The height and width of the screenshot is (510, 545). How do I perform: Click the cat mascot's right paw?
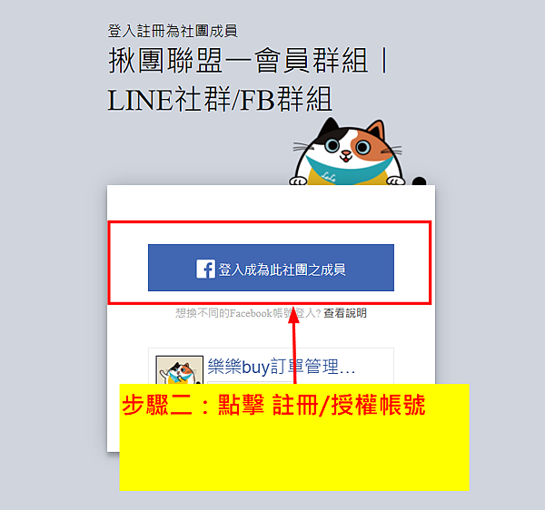pos(396,181)
